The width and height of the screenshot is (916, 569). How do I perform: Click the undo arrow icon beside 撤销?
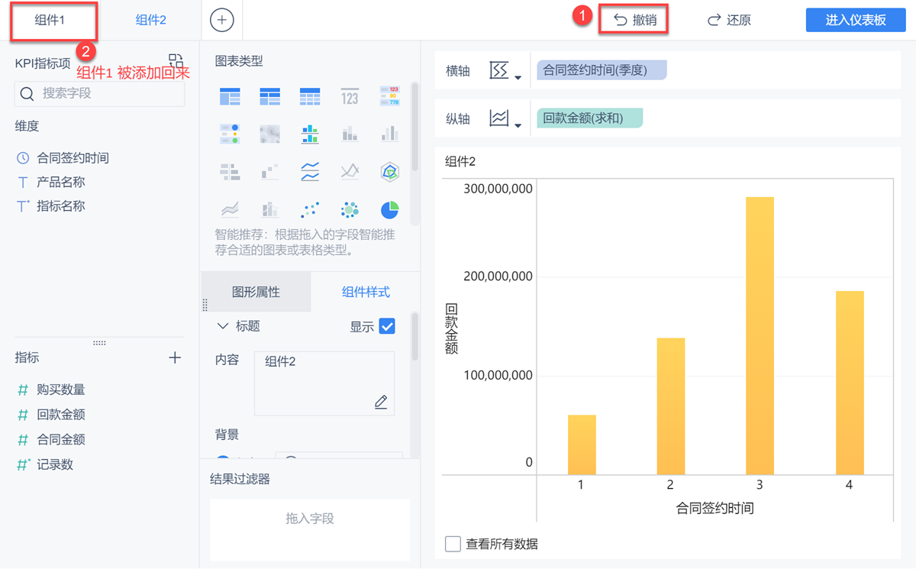click(621, 20)
